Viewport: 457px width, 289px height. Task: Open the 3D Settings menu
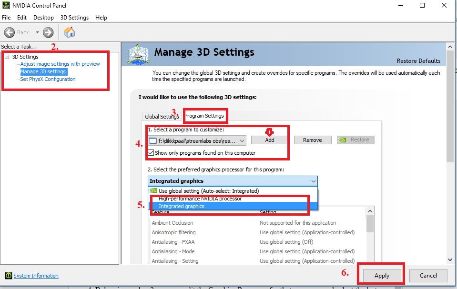coord(74,18)
